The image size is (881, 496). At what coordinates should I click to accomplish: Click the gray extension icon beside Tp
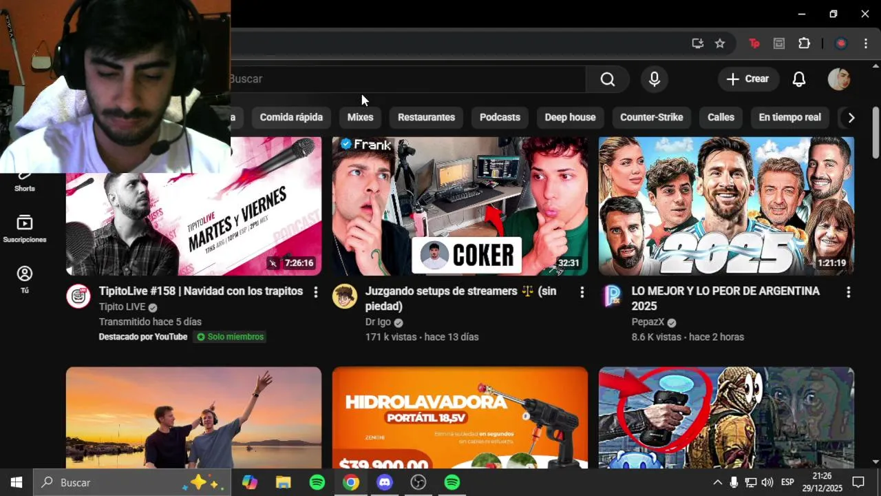pyautogui.click(x=779, y=43)
